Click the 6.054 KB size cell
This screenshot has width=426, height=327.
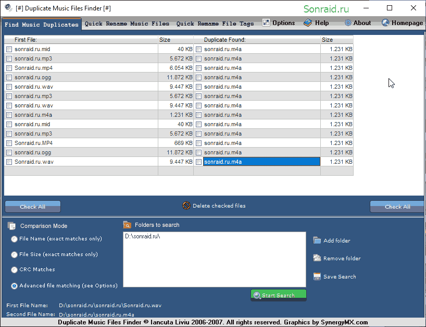176,68
